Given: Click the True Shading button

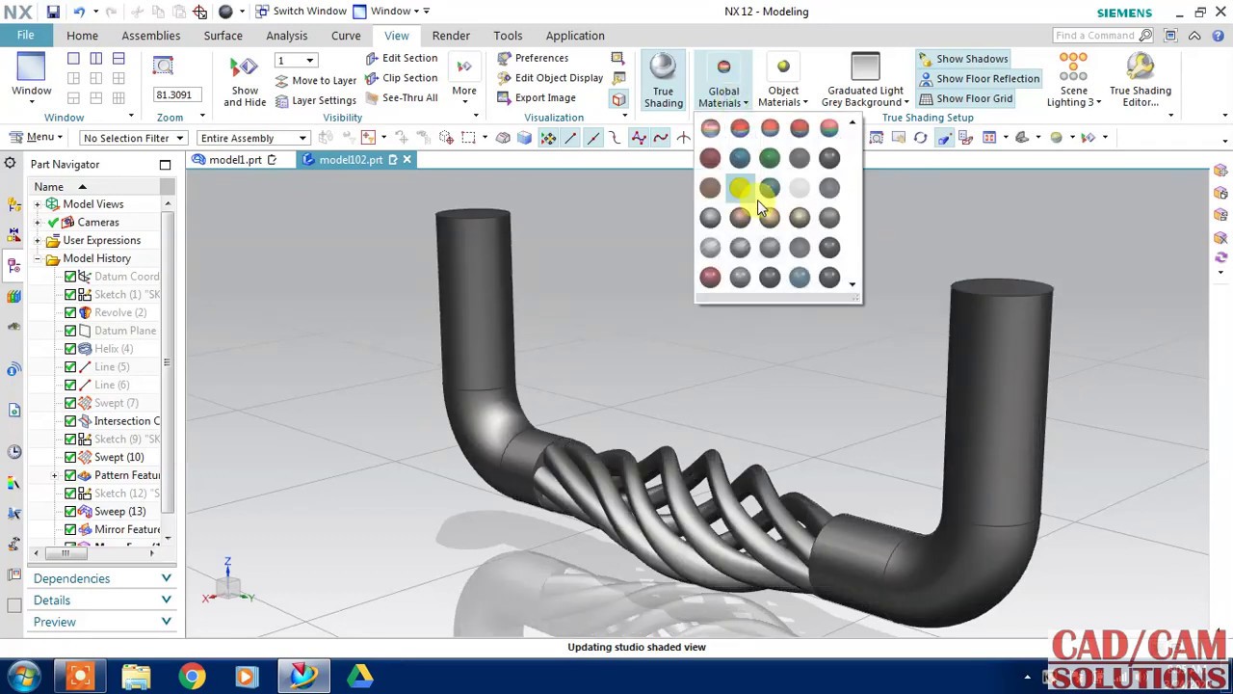Looking at the screenshot, I should coord(663,81).
